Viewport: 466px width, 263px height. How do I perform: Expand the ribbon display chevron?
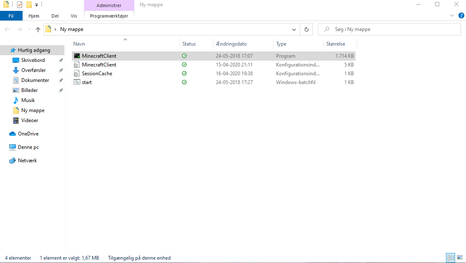point(452,15)
